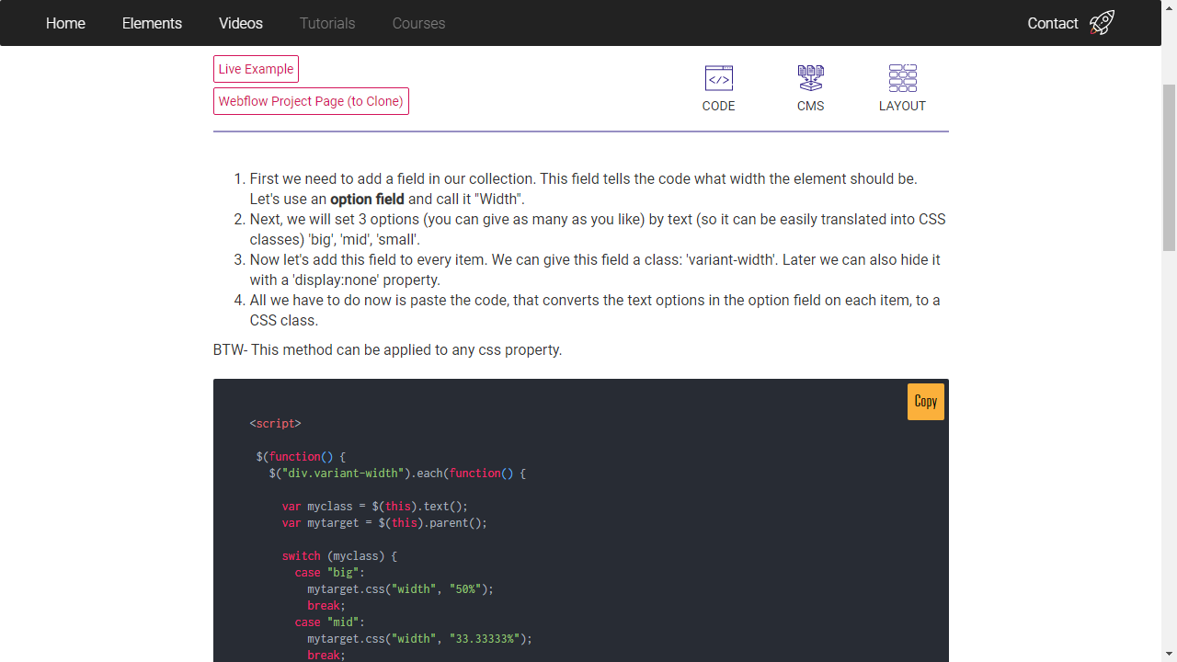Click the page vertical scrollbar thumb
The width and height of the screenshot is (1177, 662).
tap(1169, 167)
